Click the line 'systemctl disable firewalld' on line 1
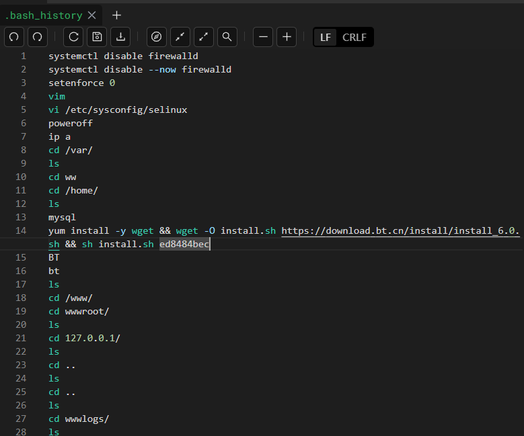 tap(123, 56)
